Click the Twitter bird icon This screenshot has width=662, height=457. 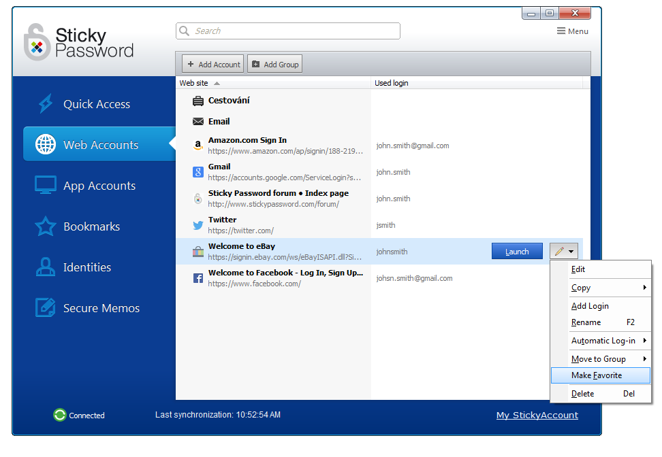[x=198, y=225]
